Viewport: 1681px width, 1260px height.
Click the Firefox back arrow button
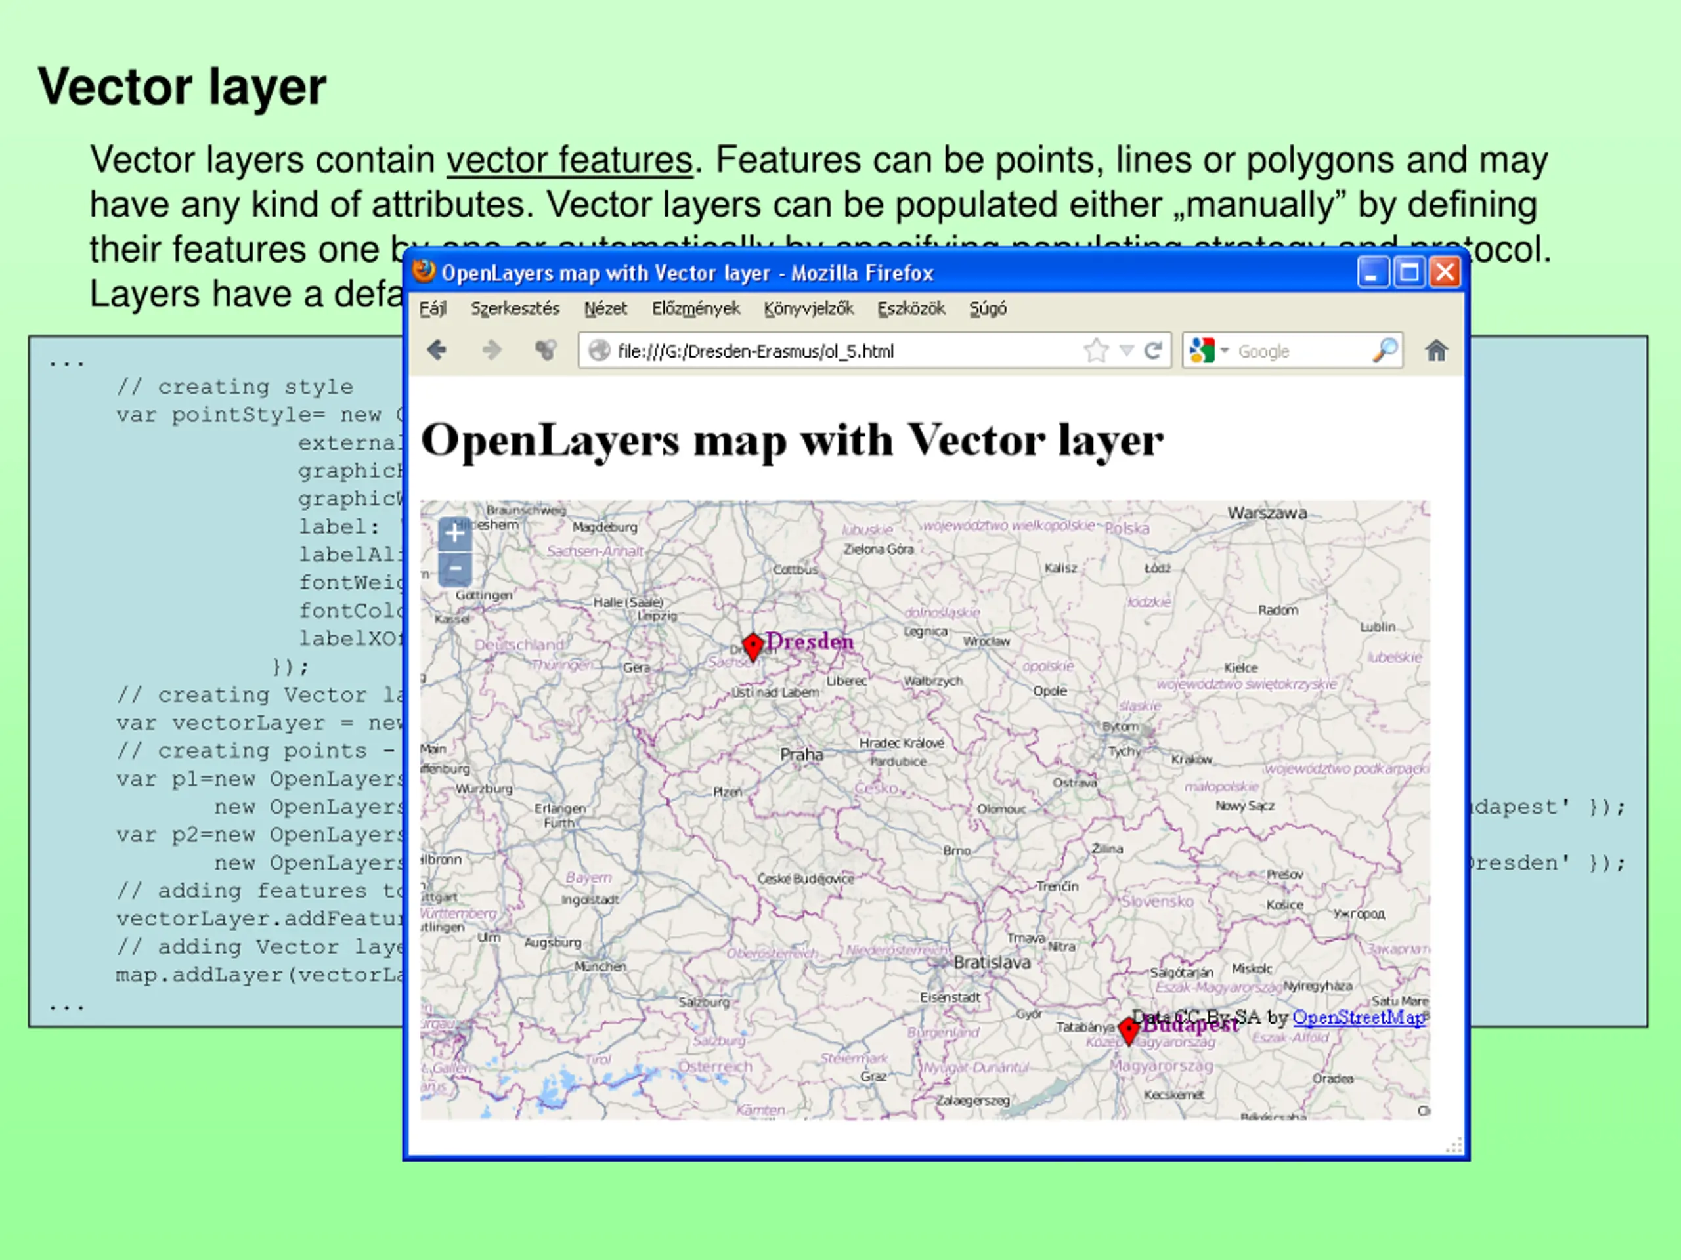tap(436, 350)
